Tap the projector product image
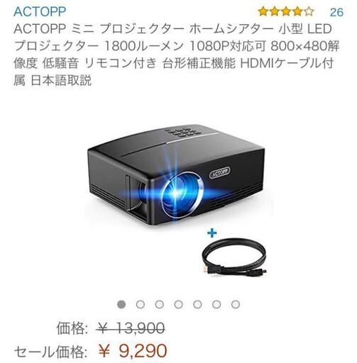 point(176,174)
